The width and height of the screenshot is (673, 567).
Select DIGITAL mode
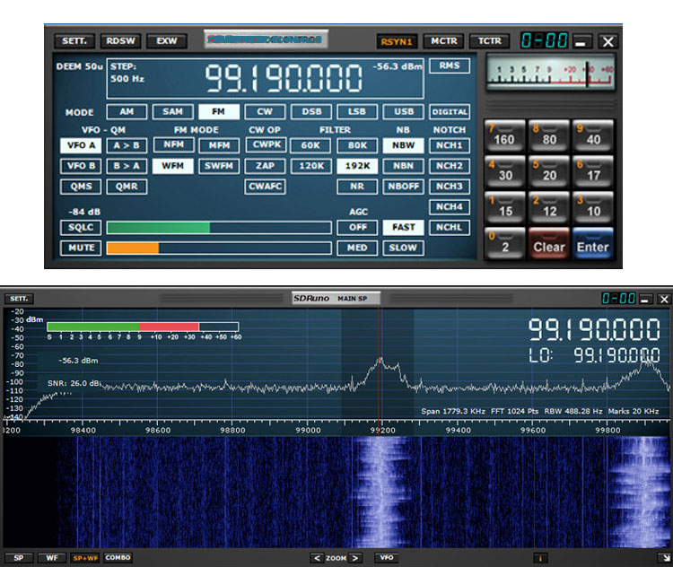pyautogui.click(x=450, y=112)
